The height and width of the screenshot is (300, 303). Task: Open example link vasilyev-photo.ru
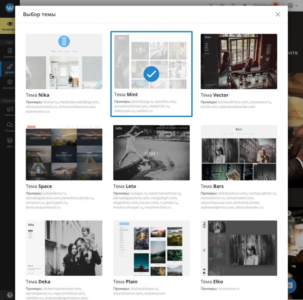click(x=262, y=193)
